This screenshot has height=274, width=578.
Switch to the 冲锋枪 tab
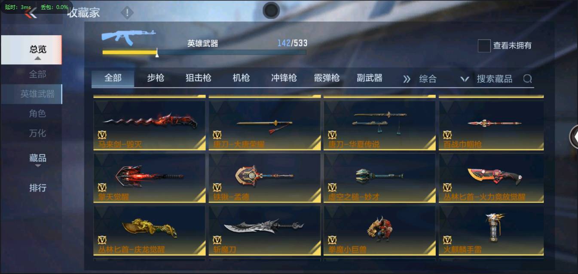tap(284, 78)
